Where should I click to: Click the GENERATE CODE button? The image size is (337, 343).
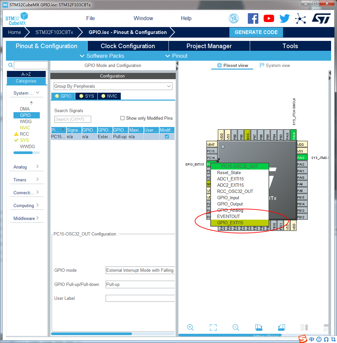pos(256,32)
